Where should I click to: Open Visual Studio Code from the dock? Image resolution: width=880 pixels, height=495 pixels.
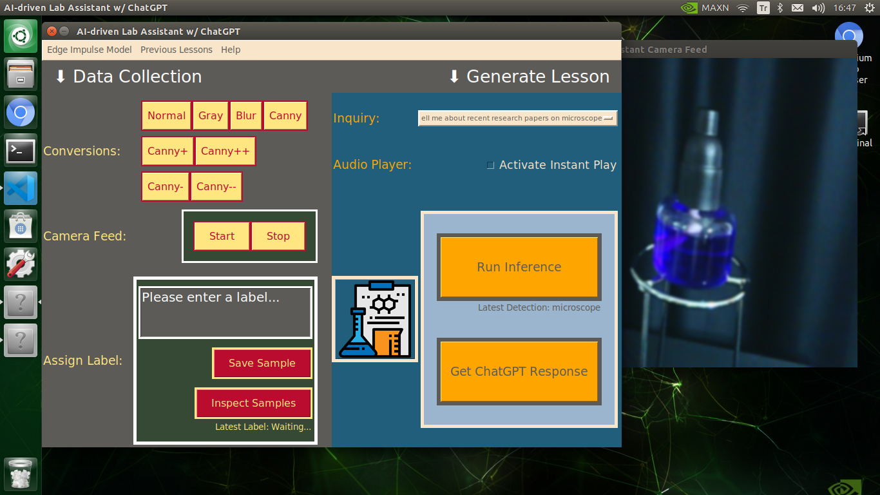tap(21, 188)
